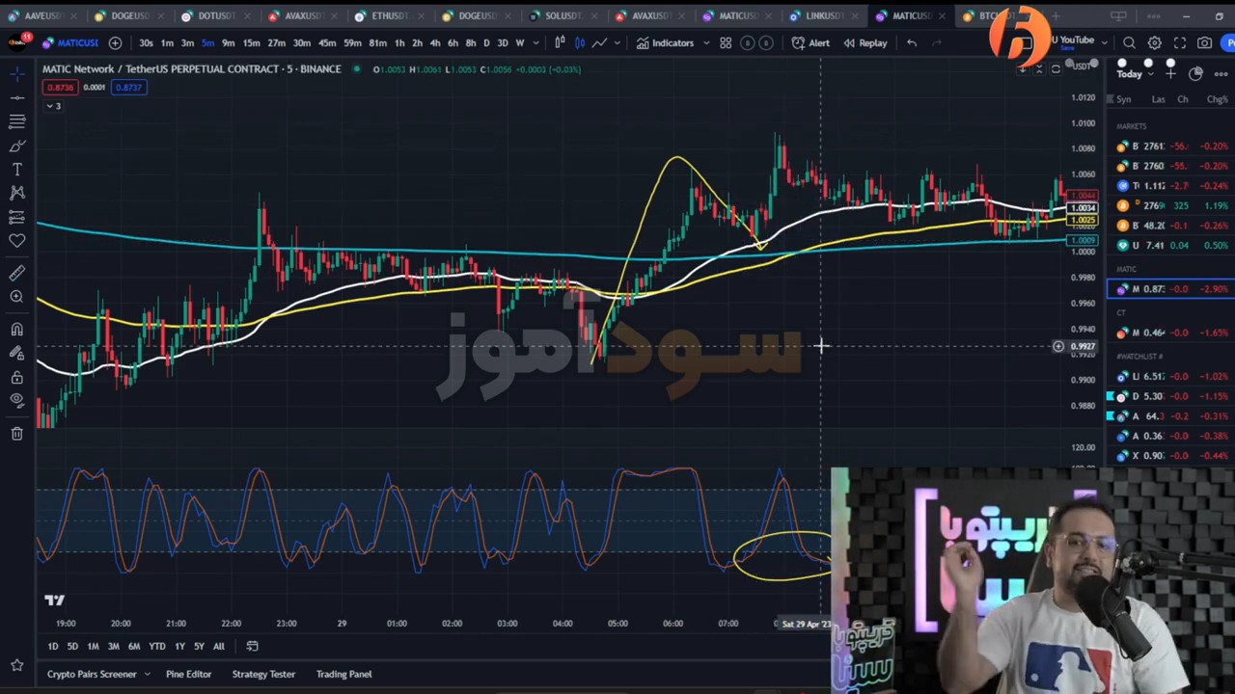Screen dimensions: 1235x694
Task: Set date range to 6M
Action: pyautogui.click(x=134, y=646)
